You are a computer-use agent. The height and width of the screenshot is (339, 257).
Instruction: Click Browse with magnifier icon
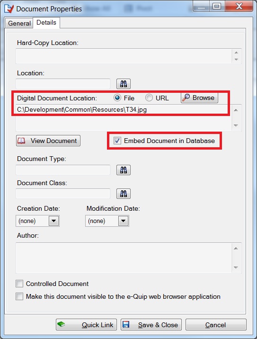tap(199, 98)
